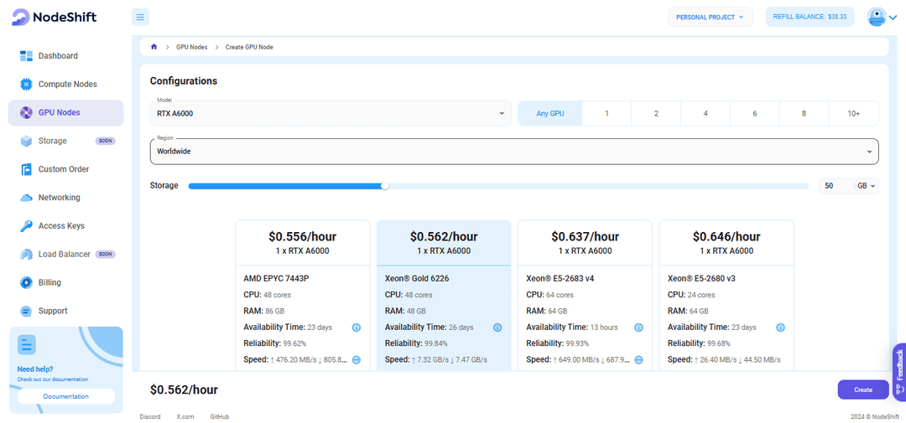Screen dimensions: 906x423
Task: Select 1 GPU count option
Action: click(607, 114)
